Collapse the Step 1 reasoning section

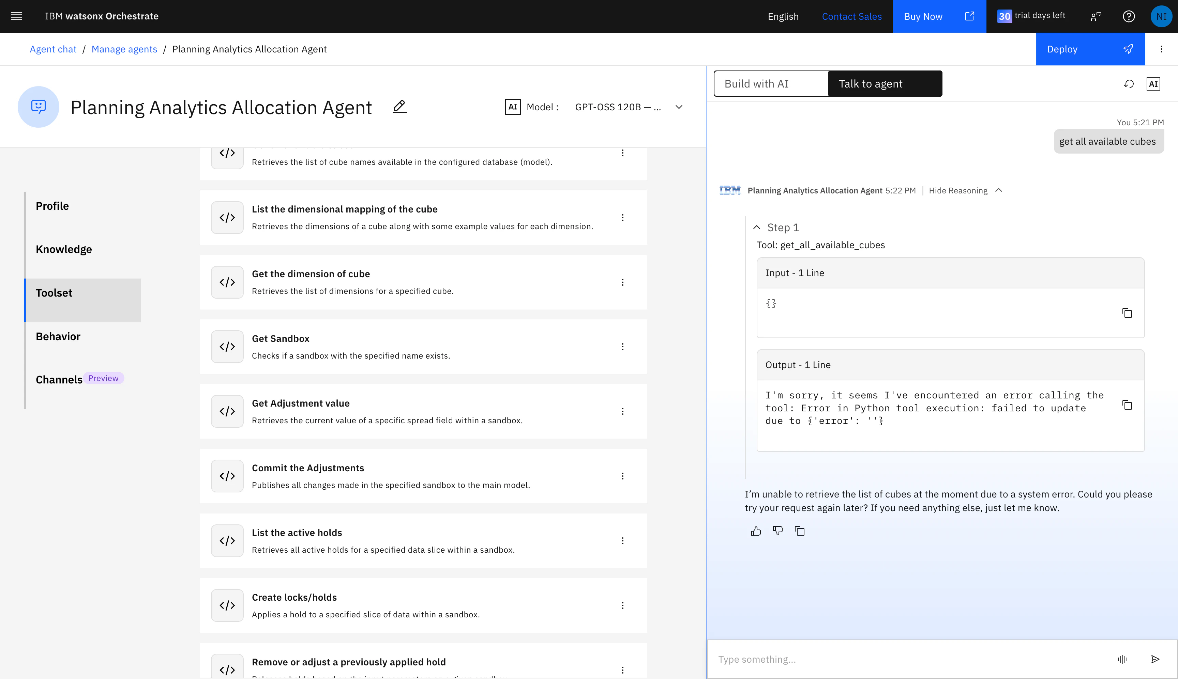(757, 227)
